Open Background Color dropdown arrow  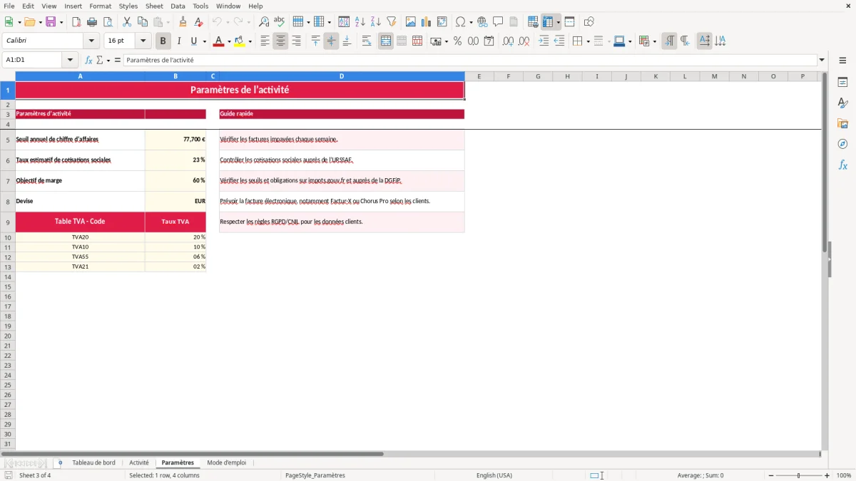point(250,41)
